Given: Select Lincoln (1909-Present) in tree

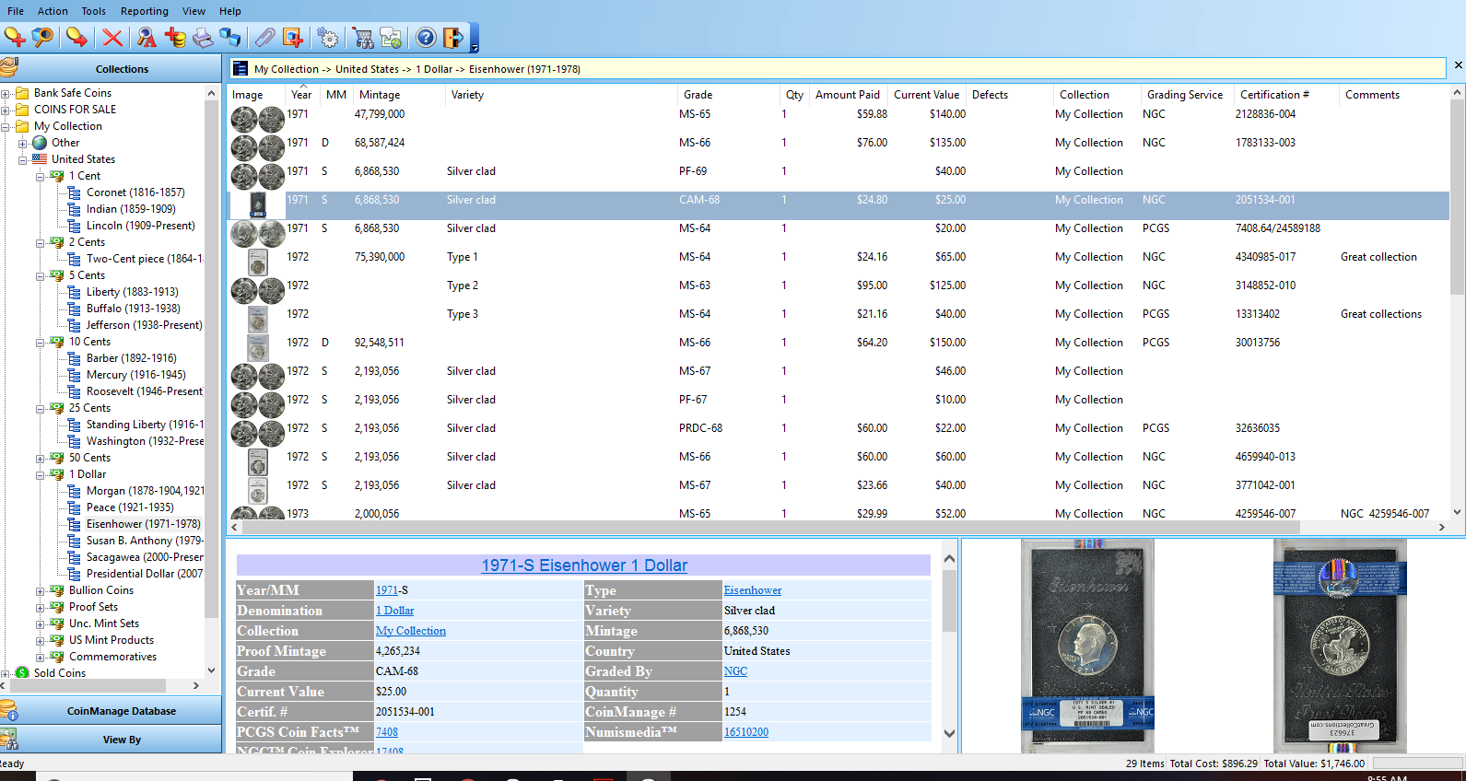Looking at the screenshot, I should (141, 226).
